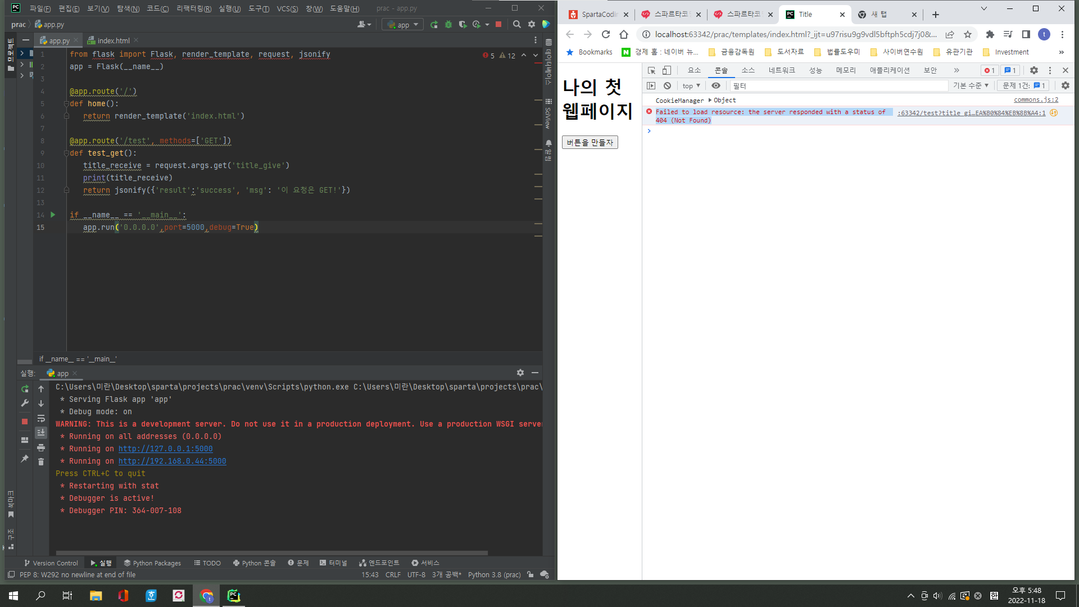Click the Run panel down-stack-trace arrow
The width and height of the screenshot is (1079, 607).
point(41,404)
